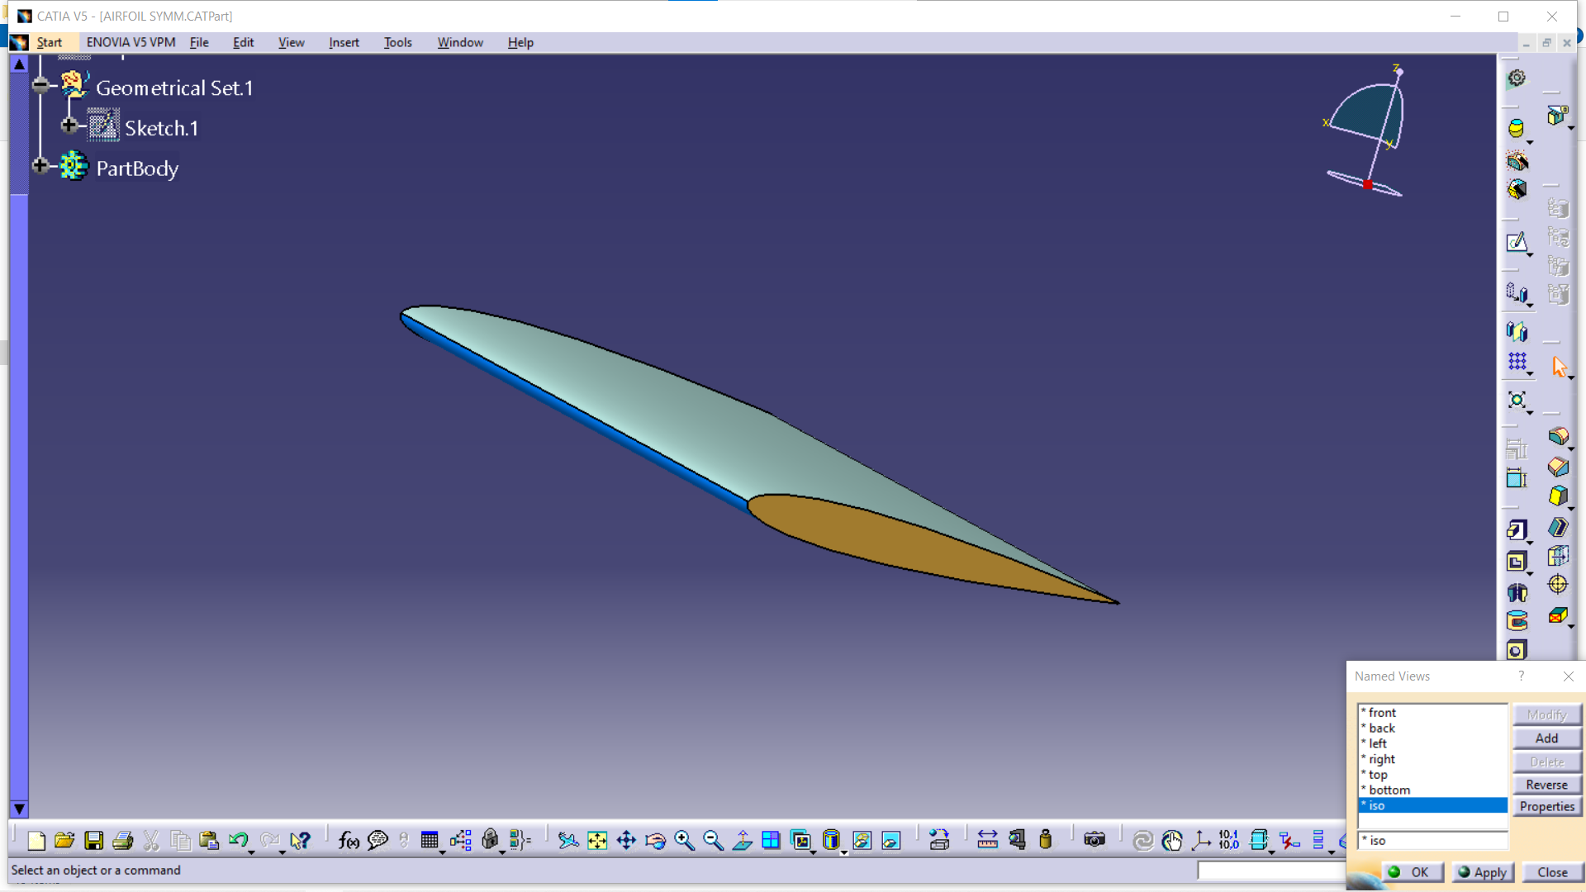This screenshot has height=892, width=1586.
Task: Click the Capture camera icon
Action: click(1095, 841)
